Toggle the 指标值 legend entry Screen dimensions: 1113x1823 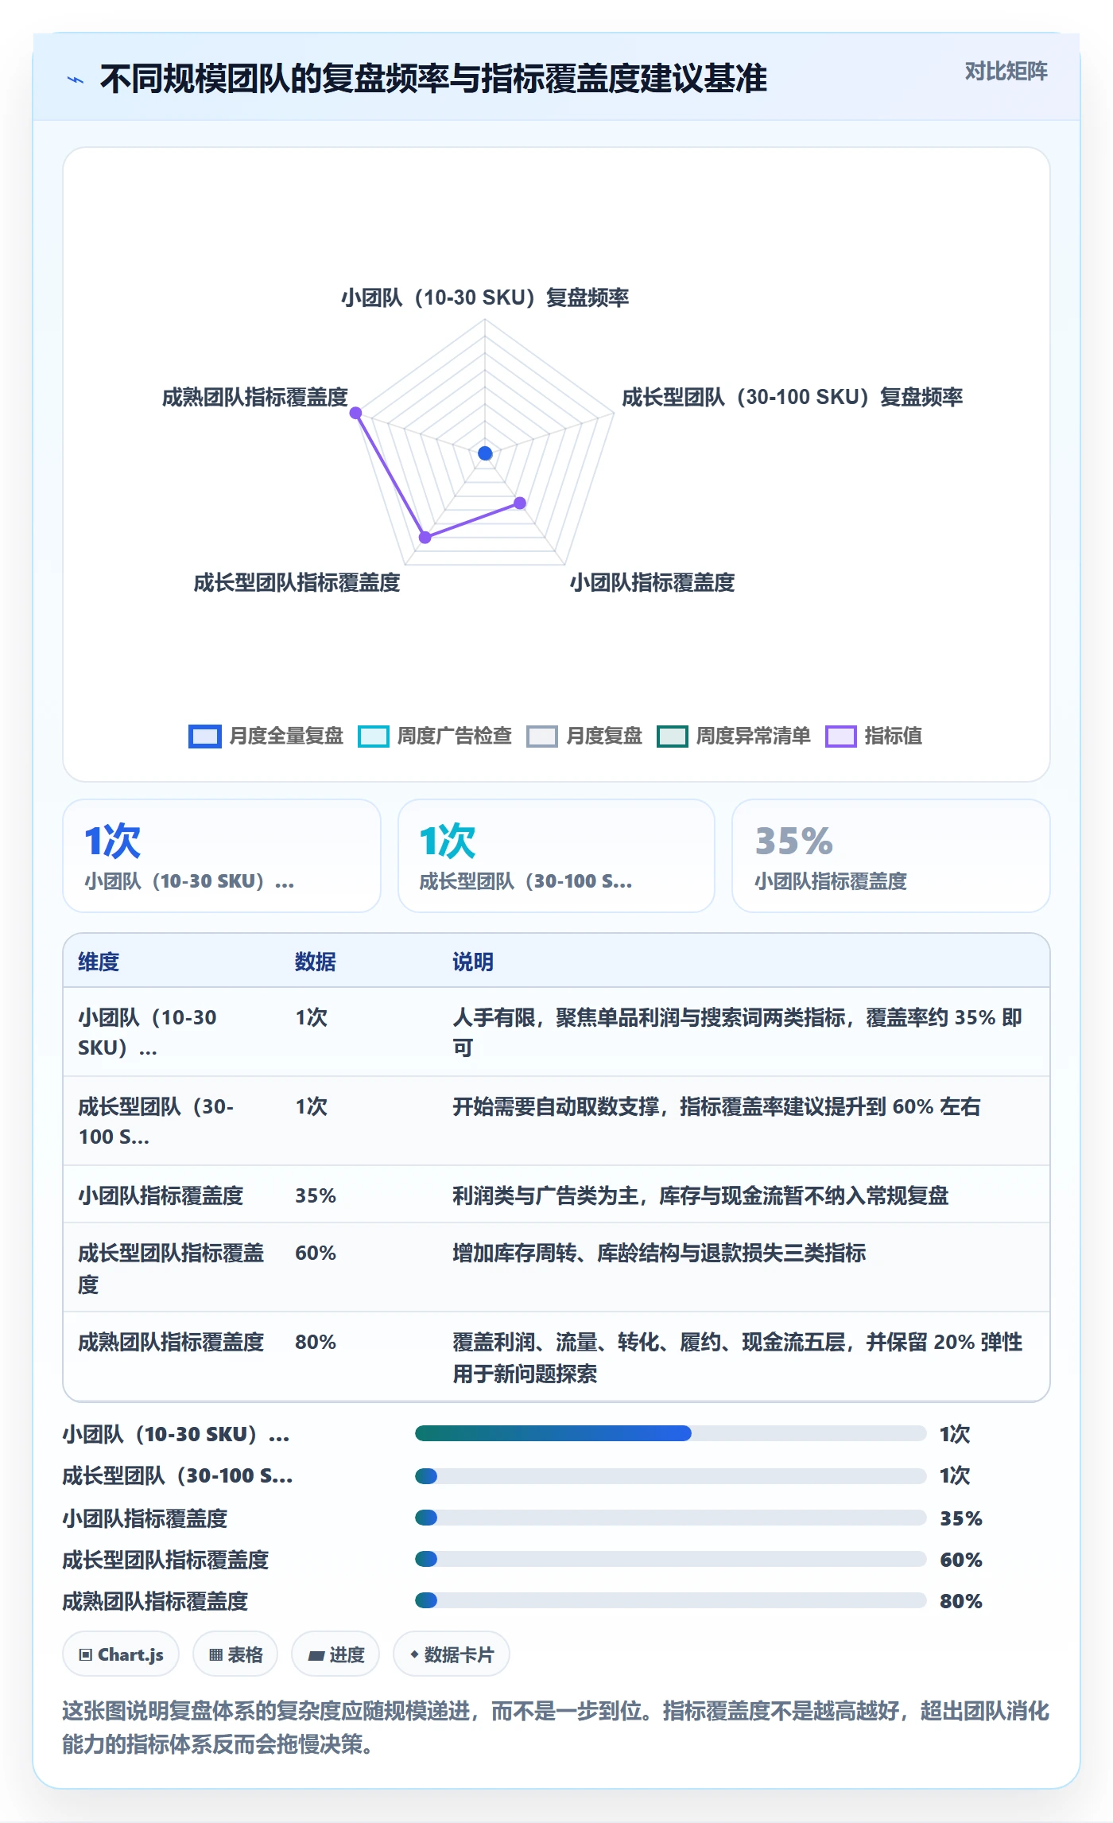[874, 736]
